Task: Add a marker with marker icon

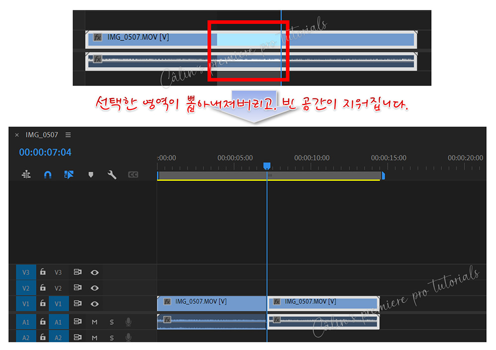Action: (91, 175)
